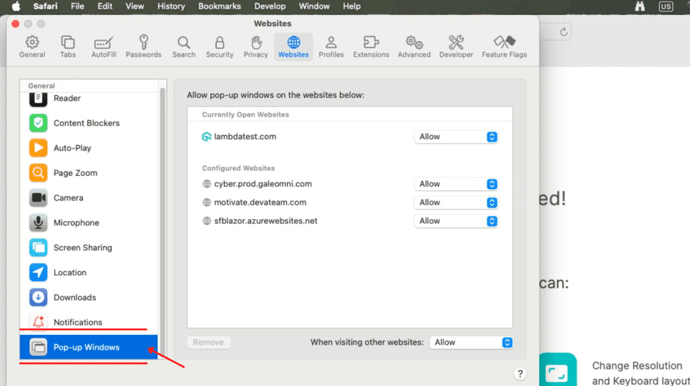Open the Apple menu
The image size is (690, 386).
(x=16, y=7)
